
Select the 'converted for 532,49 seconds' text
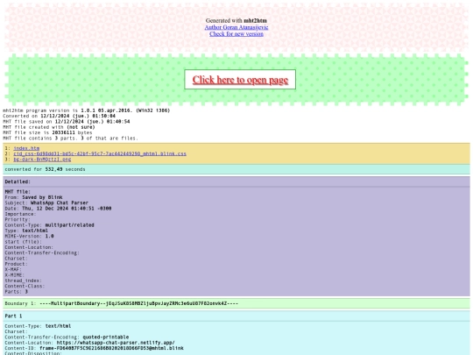coord(45,169)
